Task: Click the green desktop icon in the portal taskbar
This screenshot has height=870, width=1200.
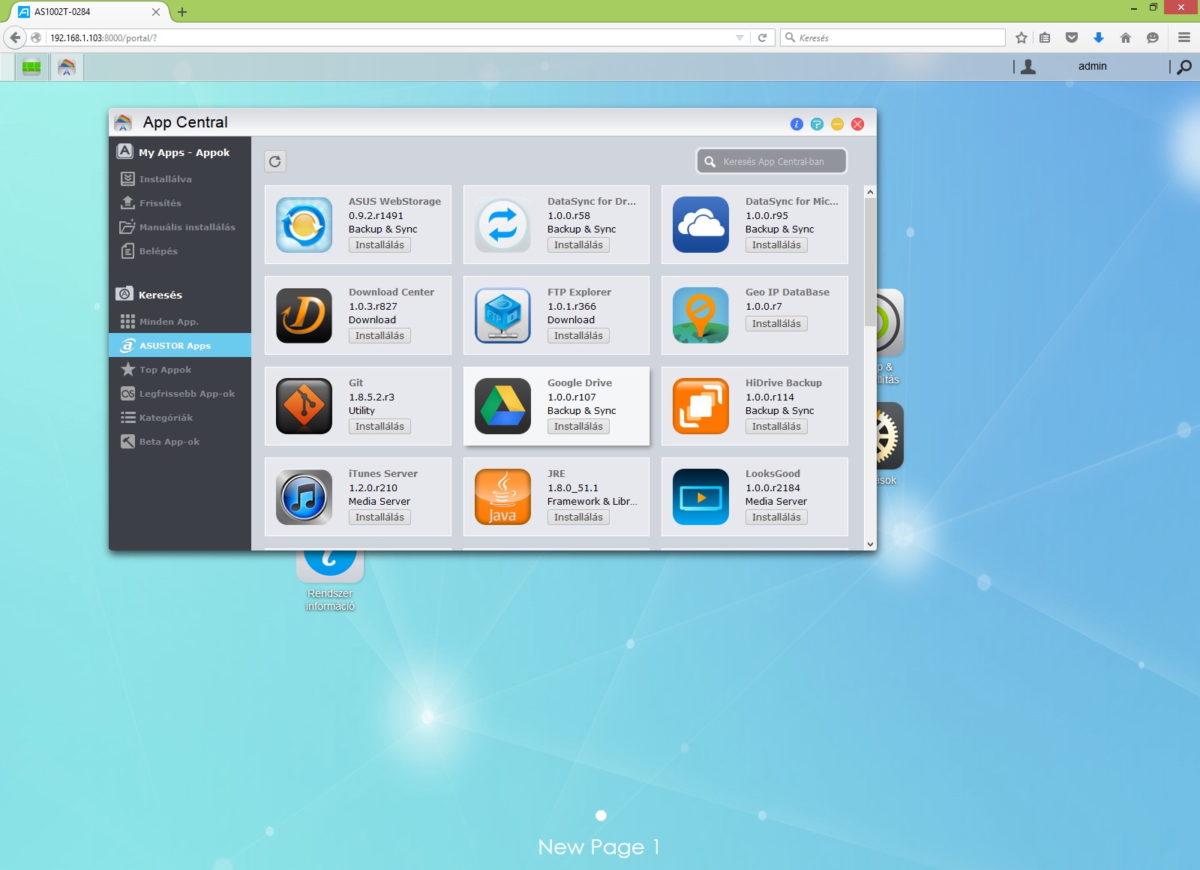Action: [31, 67]
